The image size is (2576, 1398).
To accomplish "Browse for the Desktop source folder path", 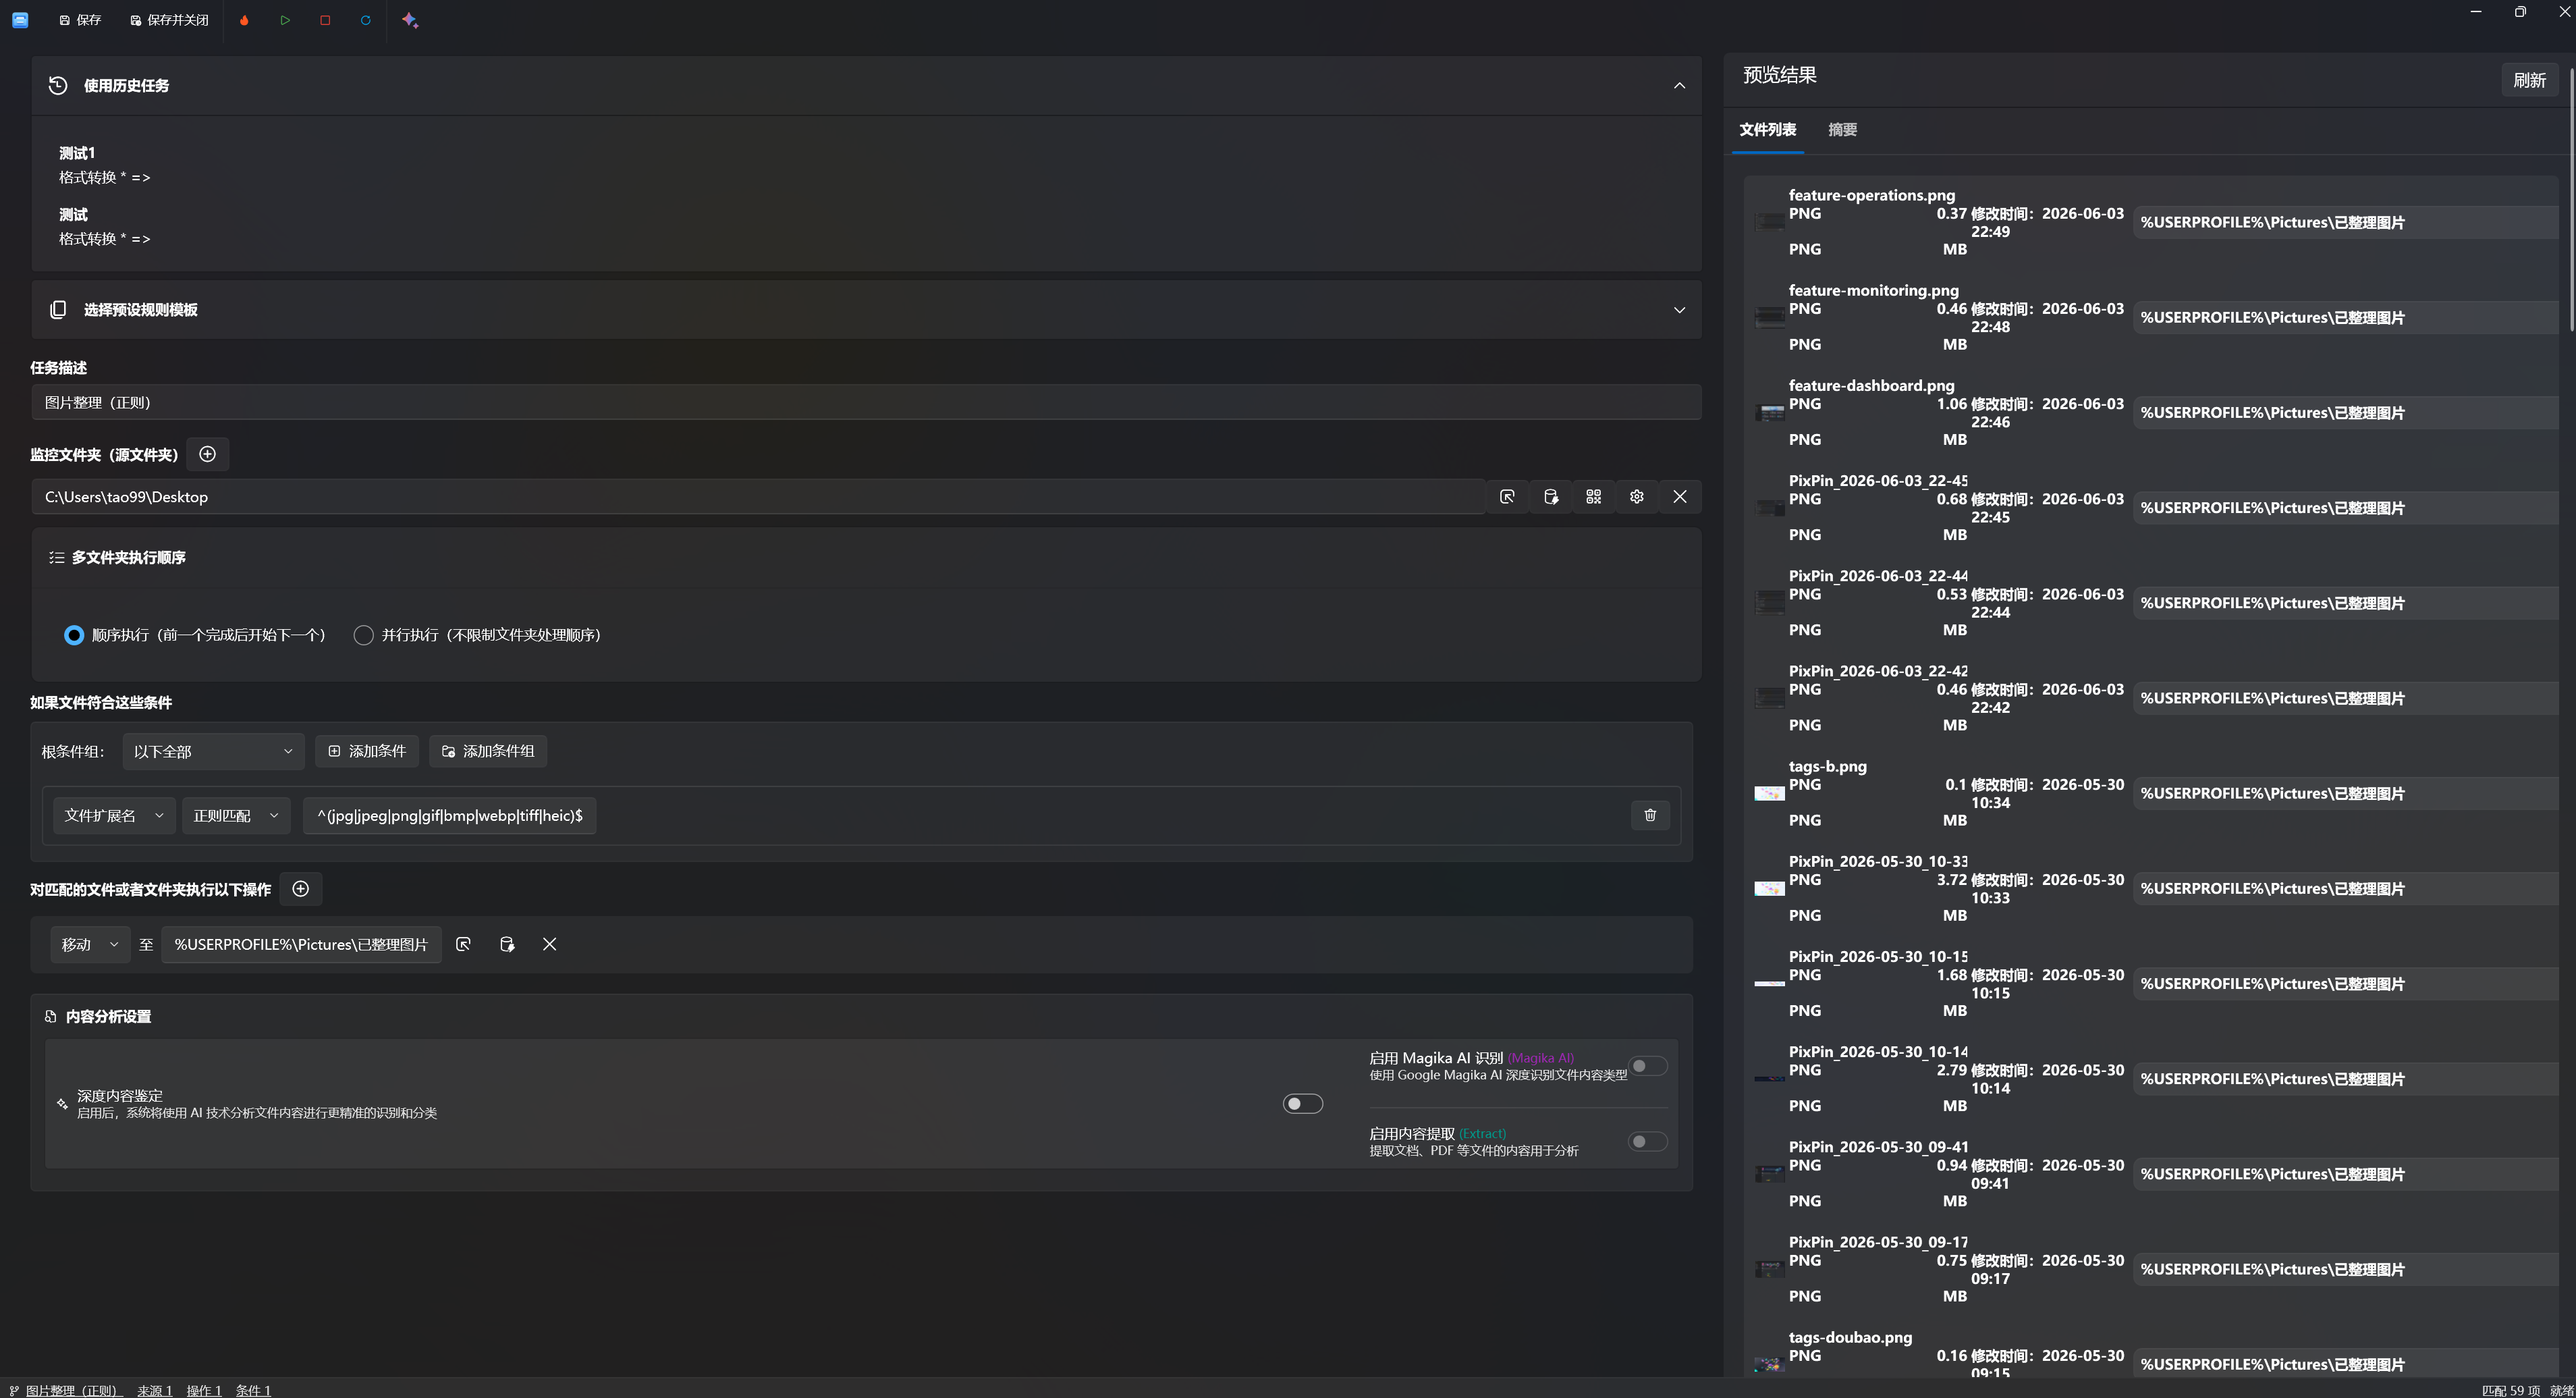I will click(x=1507, y=497).
